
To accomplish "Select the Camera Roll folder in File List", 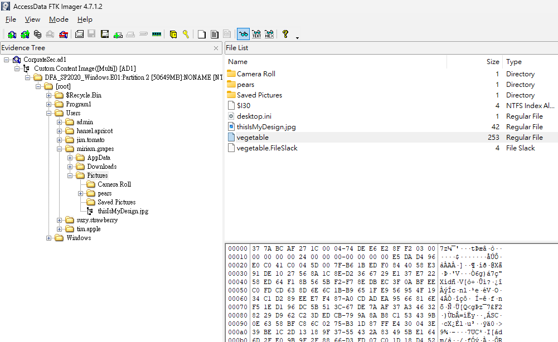I will (x=256, y=74).
